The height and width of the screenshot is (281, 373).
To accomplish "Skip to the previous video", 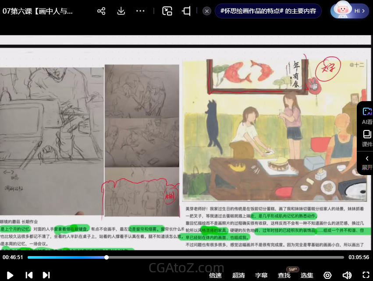I will (29, 275).
